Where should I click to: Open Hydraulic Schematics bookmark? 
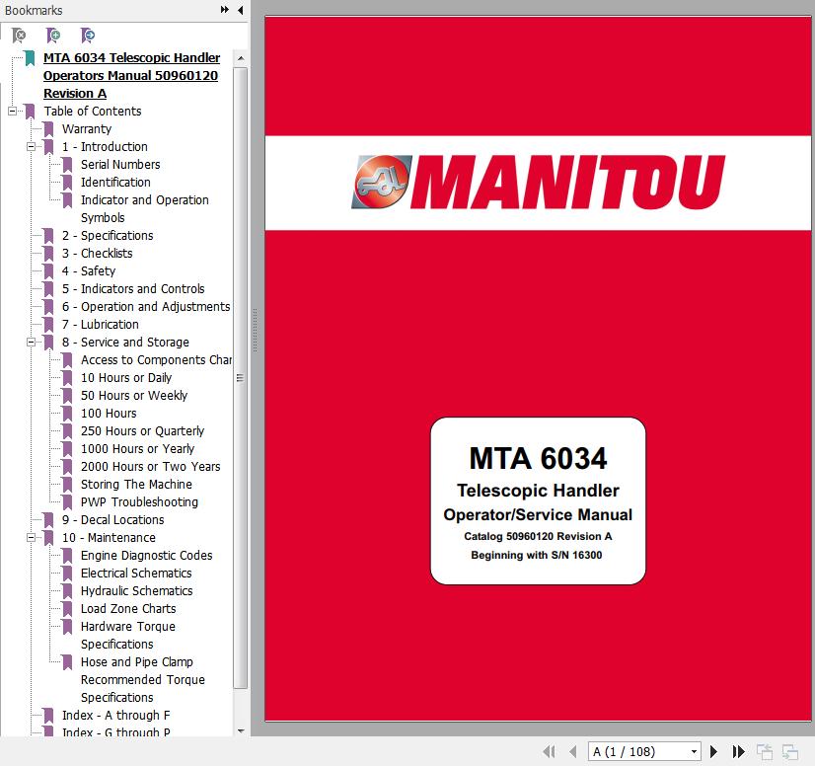coord(137,590)
